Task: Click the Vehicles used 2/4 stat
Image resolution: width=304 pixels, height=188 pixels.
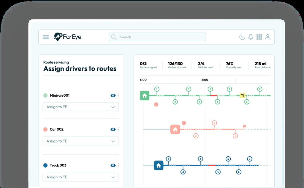Action: pyautogui.click(x=205, y=65)
